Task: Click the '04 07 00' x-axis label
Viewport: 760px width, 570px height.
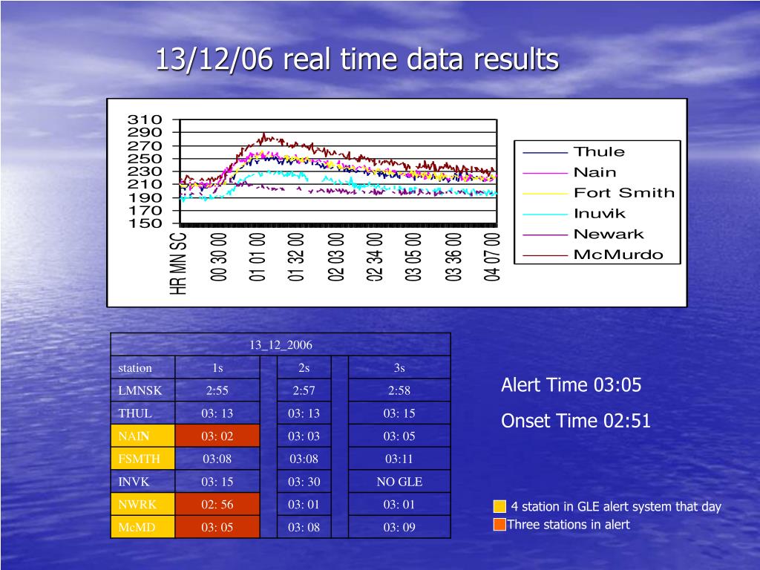Action: coord(492,257)
